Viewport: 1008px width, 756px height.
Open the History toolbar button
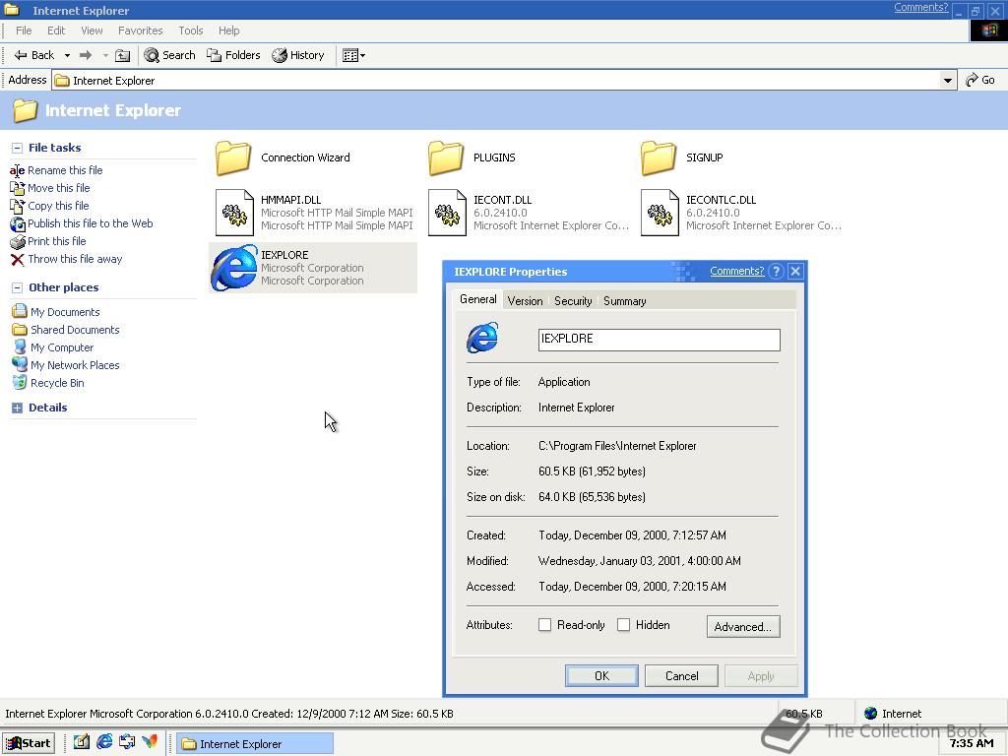(298, 55)
